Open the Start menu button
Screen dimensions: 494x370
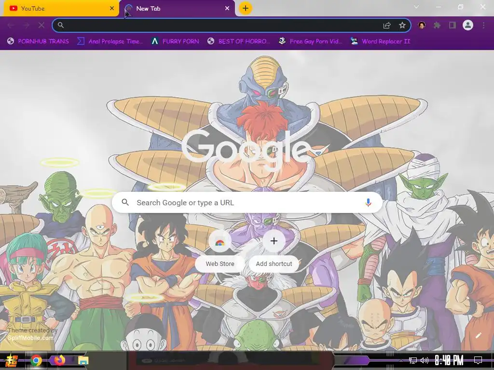12,360
